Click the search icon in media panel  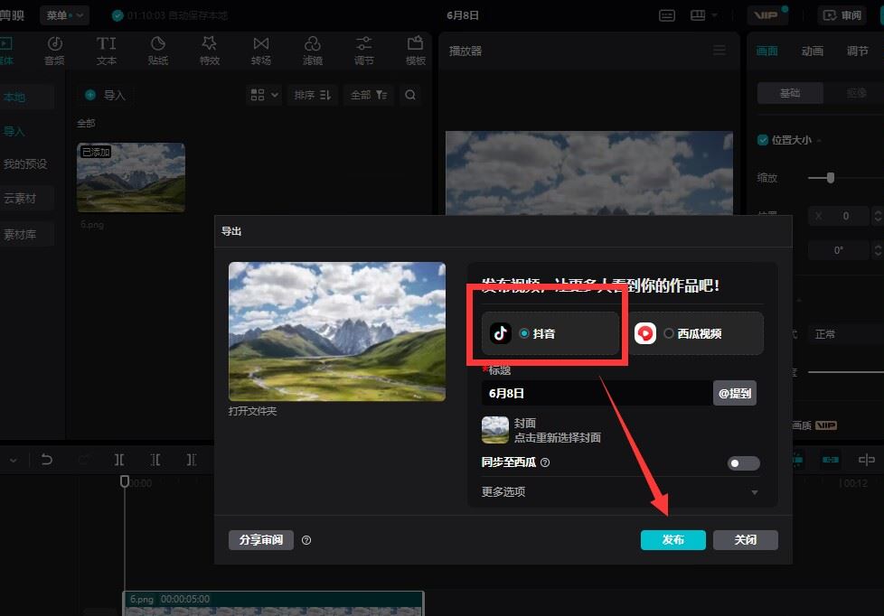point(410,95)
